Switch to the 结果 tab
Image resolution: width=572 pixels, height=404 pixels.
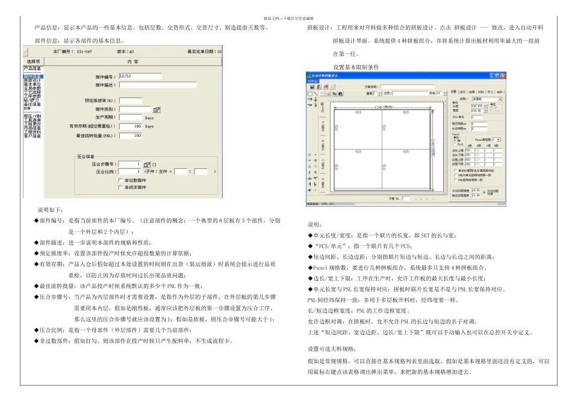472,92
